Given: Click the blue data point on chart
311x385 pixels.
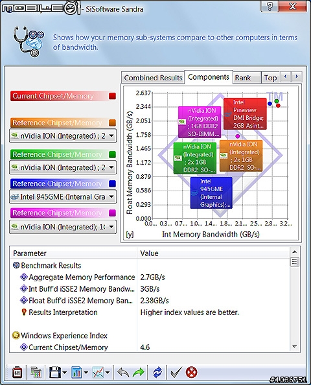Looking at the screenshot, I should (x=270, y=104).
